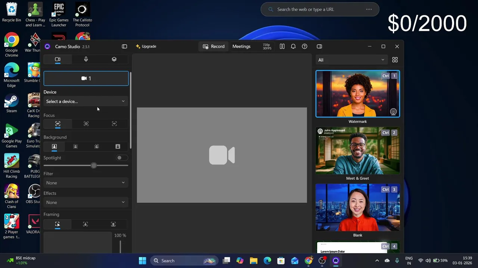
Task: Click the camera preview placeholder area
Action: tap(222, 155)
